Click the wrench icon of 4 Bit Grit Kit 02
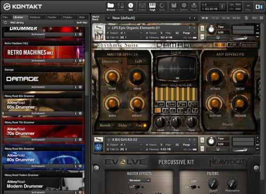 tap(98, 139)
